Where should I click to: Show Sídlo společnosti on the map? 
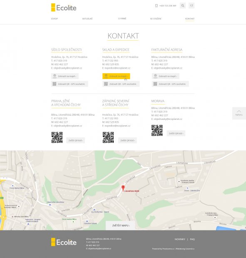pos(65,76)
